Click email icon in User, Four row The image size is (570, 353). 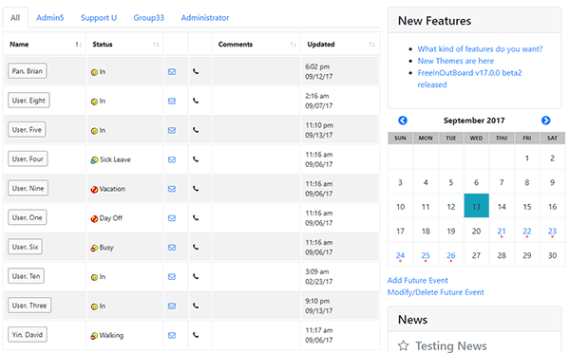pos(172,159)
